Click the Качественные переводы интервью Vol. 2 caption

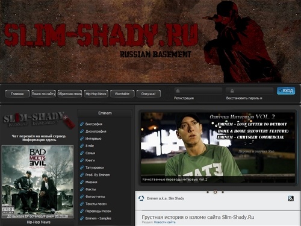[x=175, y=180]
